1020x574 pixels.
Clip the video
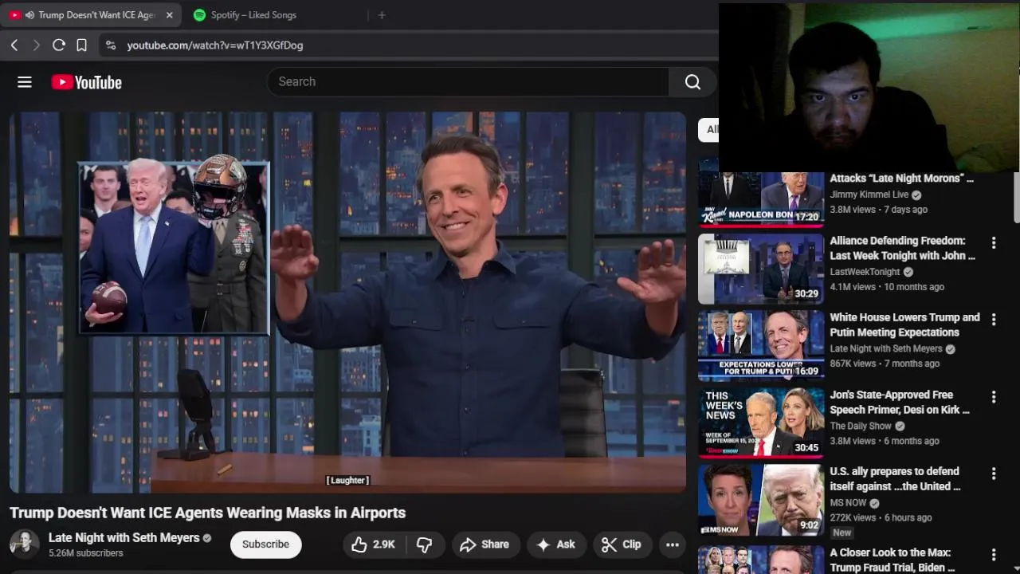pos(622,545)
